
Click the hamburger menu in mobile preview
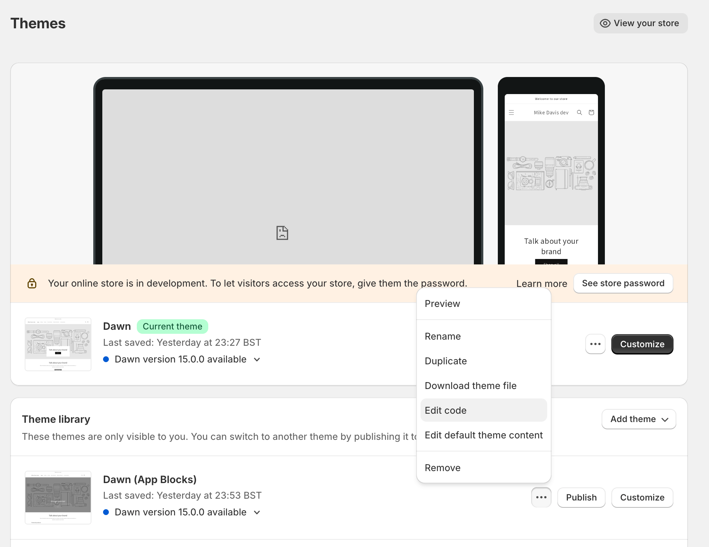pyautogui.click(x=511, y=113)
